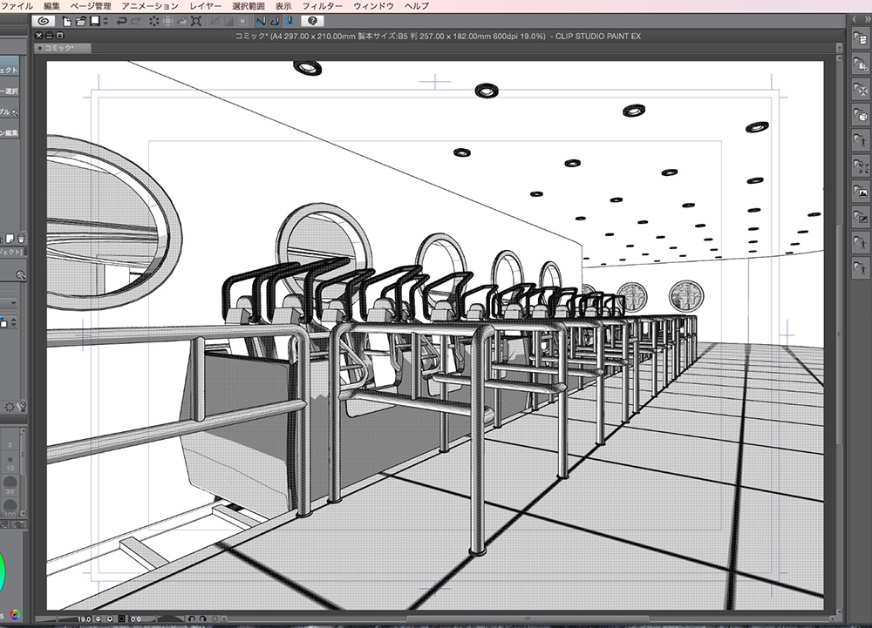Rotate canvas right with status bar button

pos(202,618)
